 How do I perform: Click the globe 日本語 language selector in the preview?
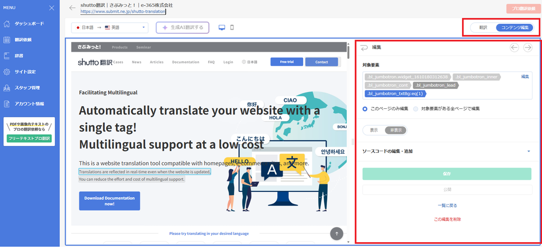point(250,62)
